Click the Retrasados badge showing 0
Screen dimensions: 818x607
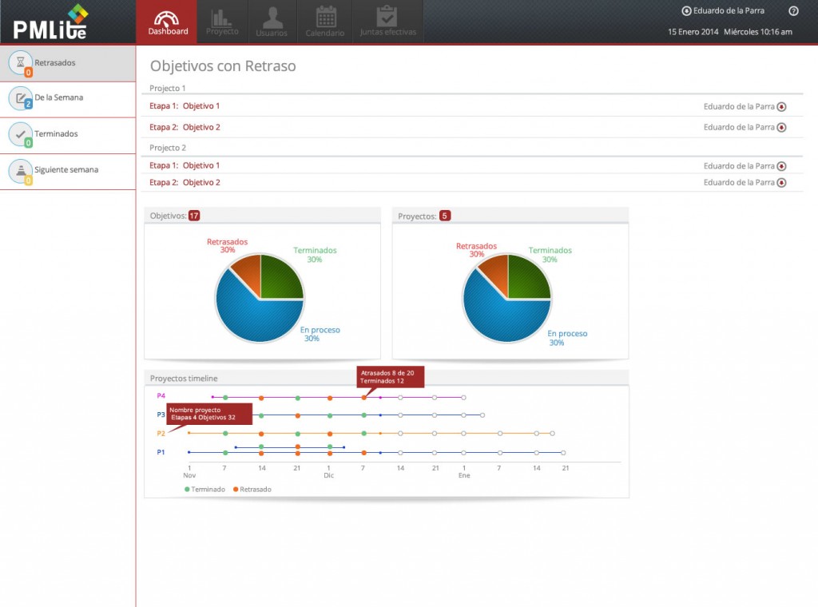click(29, 73)
